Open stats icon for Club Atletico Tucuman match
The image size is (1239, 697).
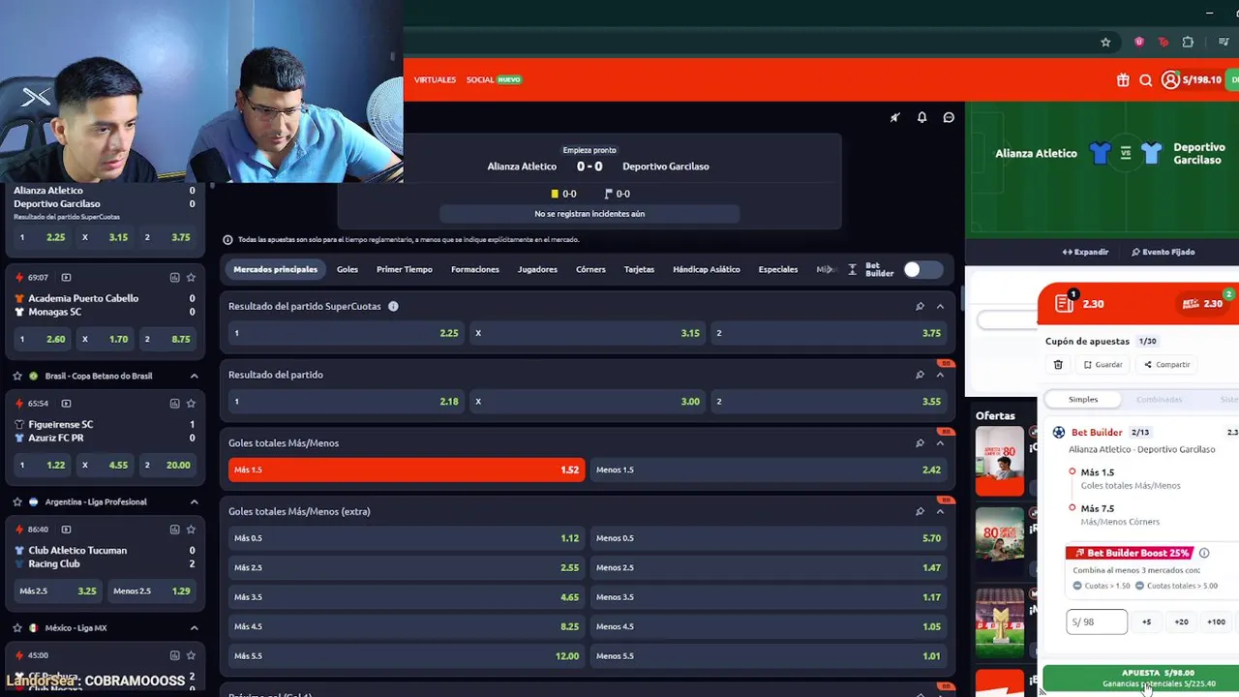click(174, 530)
